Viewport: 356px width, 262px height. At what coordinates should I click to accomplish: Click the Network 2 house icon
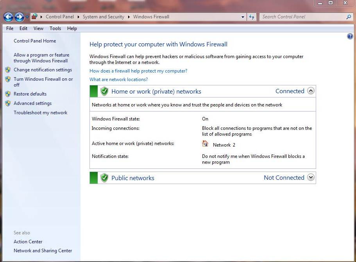click(x=205, y=143)
